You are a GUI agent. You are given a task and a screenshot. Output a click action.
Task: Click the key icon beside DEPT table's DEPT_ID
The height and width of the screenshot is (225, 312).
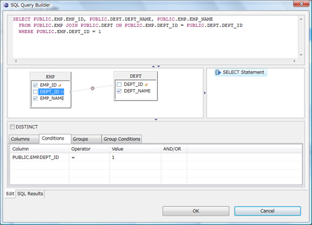click(146, 85)
